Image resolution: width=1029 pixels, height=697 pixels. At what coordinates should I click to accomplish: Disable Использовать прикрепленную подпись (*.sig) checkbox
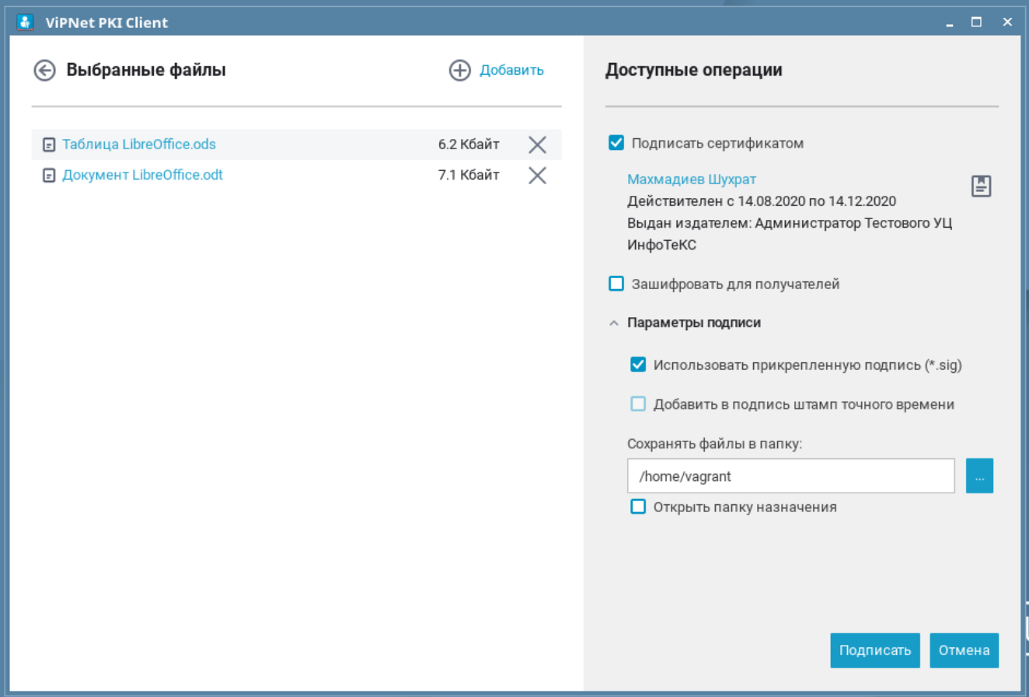pyautogui.click(x=638, y=364)
